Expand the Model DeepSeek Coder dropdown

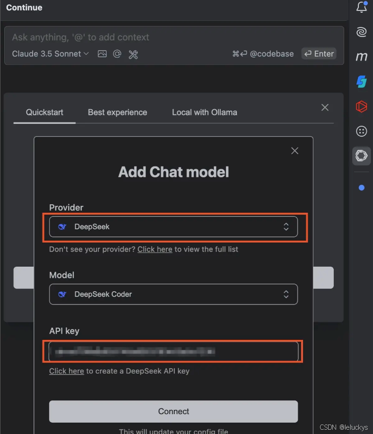tap(173, 294)
